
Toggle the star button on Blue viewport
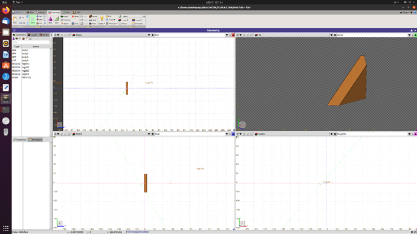153,134
